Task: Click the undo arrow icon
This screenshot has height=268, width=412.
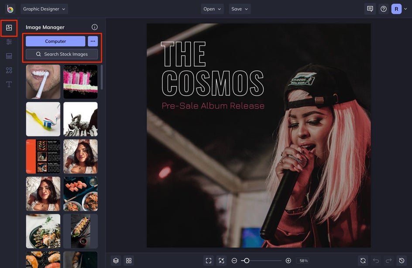Action: (376, 261)
